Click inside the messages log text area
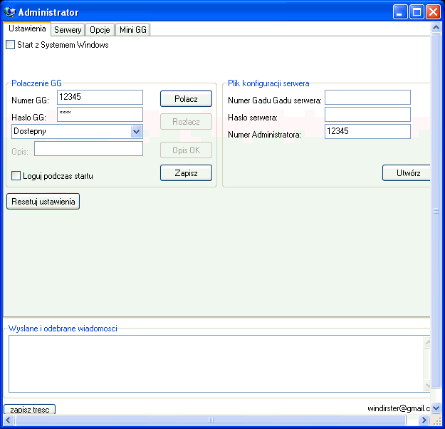This screenshot has width=445, height=429. click(214, 363)
